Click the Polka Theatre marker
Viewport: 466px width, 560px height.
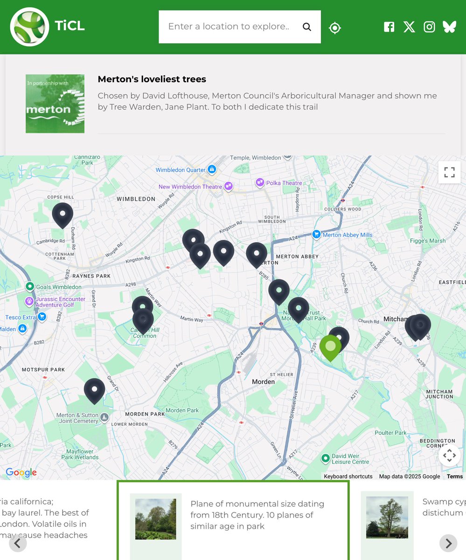(x=260, y=182)
